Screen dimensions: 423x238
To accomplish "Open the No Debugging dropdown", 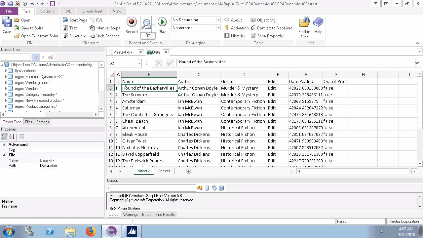I will pos(218,20).
